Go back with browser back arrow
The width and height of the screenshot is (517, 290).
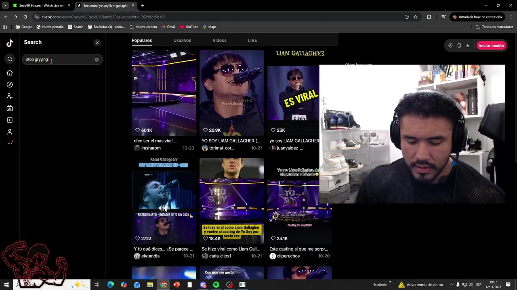[6, 17]
